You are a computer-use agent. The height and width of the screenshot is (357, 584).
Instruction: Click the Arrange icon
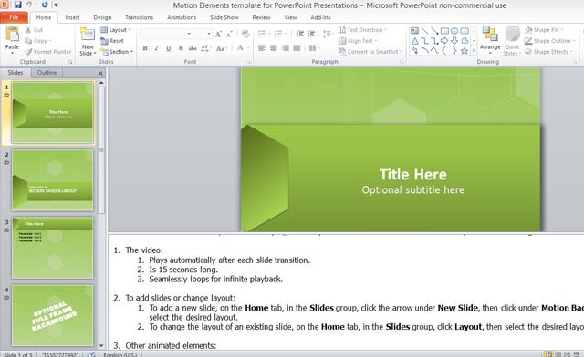click(490, 34)
